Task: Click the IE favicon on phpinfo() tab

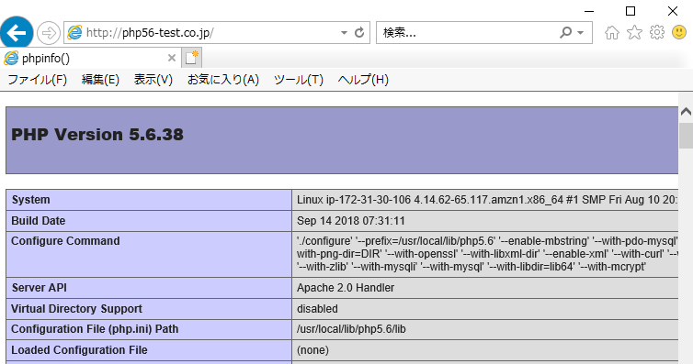Action: pyautogui.click(x=11, y=58)
